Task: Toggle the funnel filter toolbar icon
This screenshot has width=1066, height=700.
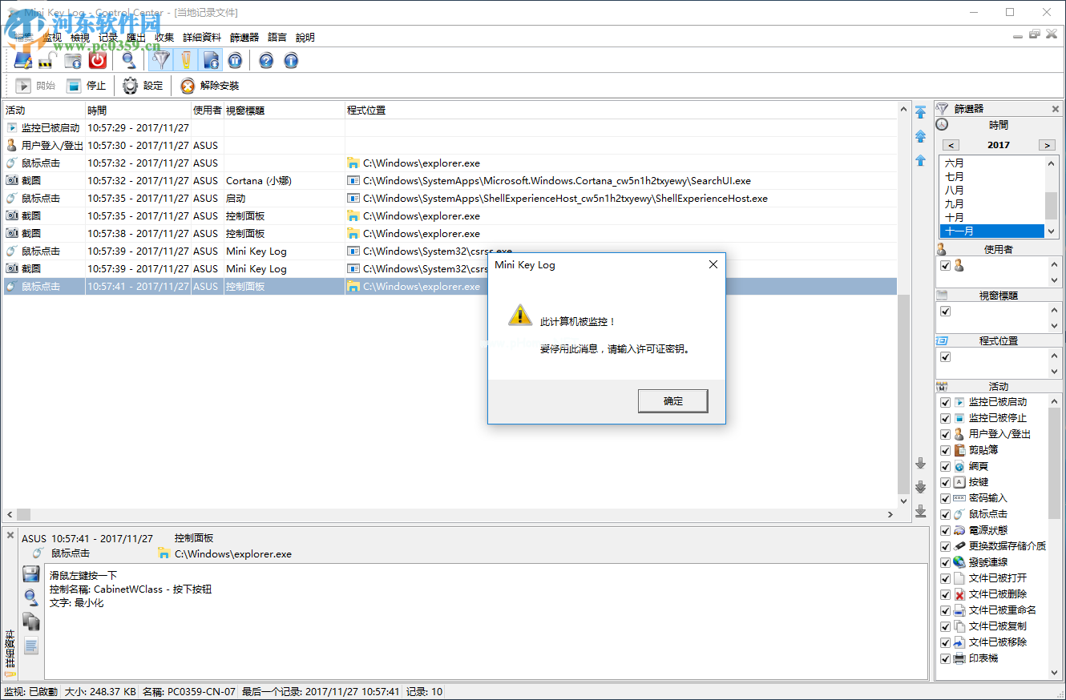Action: 162,60
